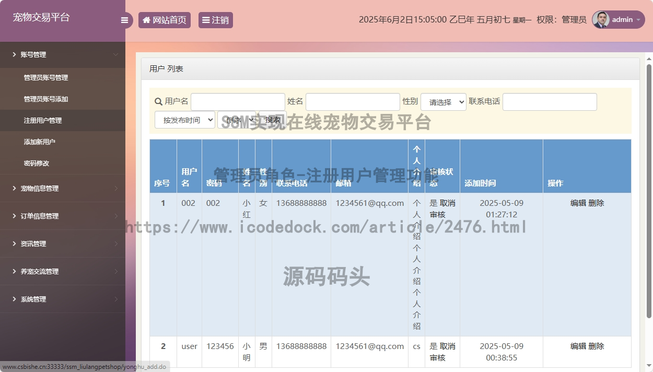Open 宠物信息管理 menu section
This screenshot has height=372, width=653.
coord(63,188)
